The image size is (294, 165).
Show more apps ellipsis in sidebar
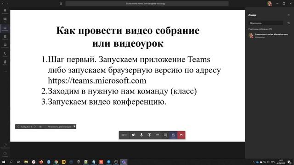(5, 71)
